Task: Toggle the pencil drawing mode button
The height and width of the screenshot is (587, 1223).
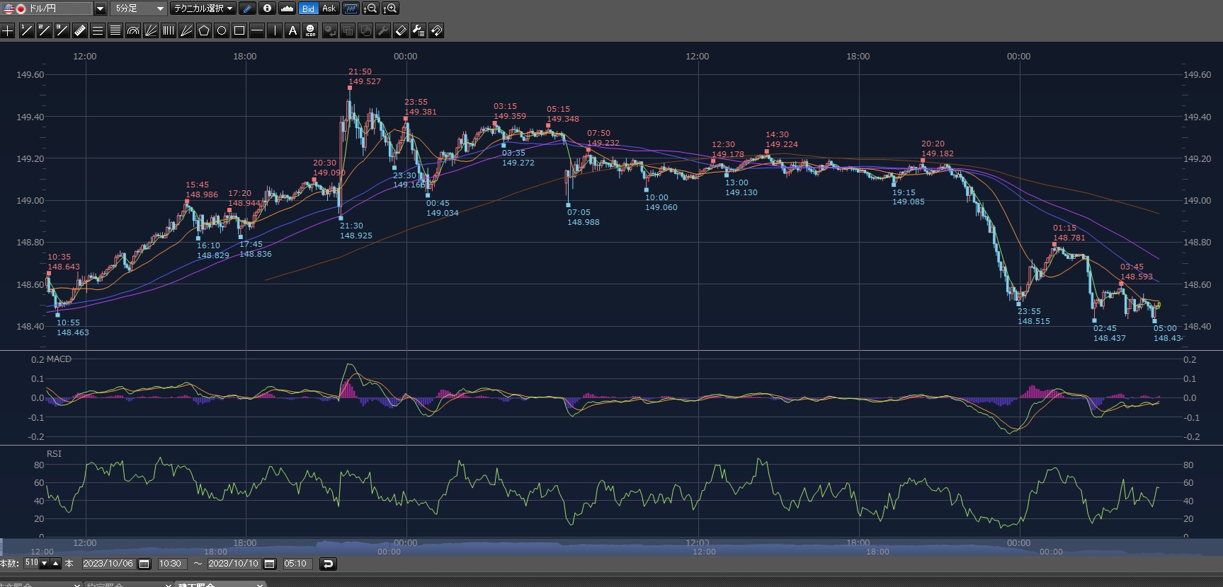Action: click(x=247, y=8)
